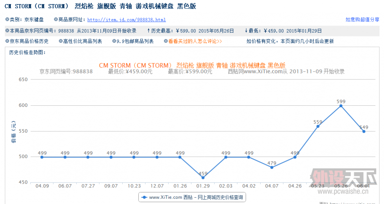The height and width of the screenshot is (204, 384).
Task: Select the 499 data point on 09.07
Action: tap(111, 157)
